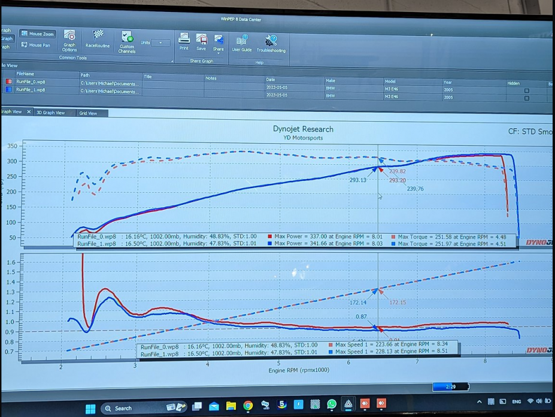
Task: Open the User Guide
Action: click(242, 43)
